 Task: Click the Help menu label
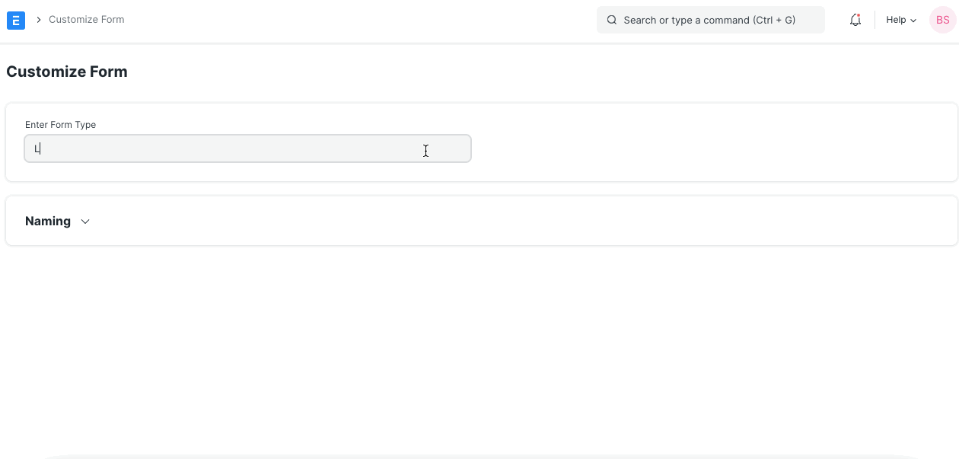point(895,20)
